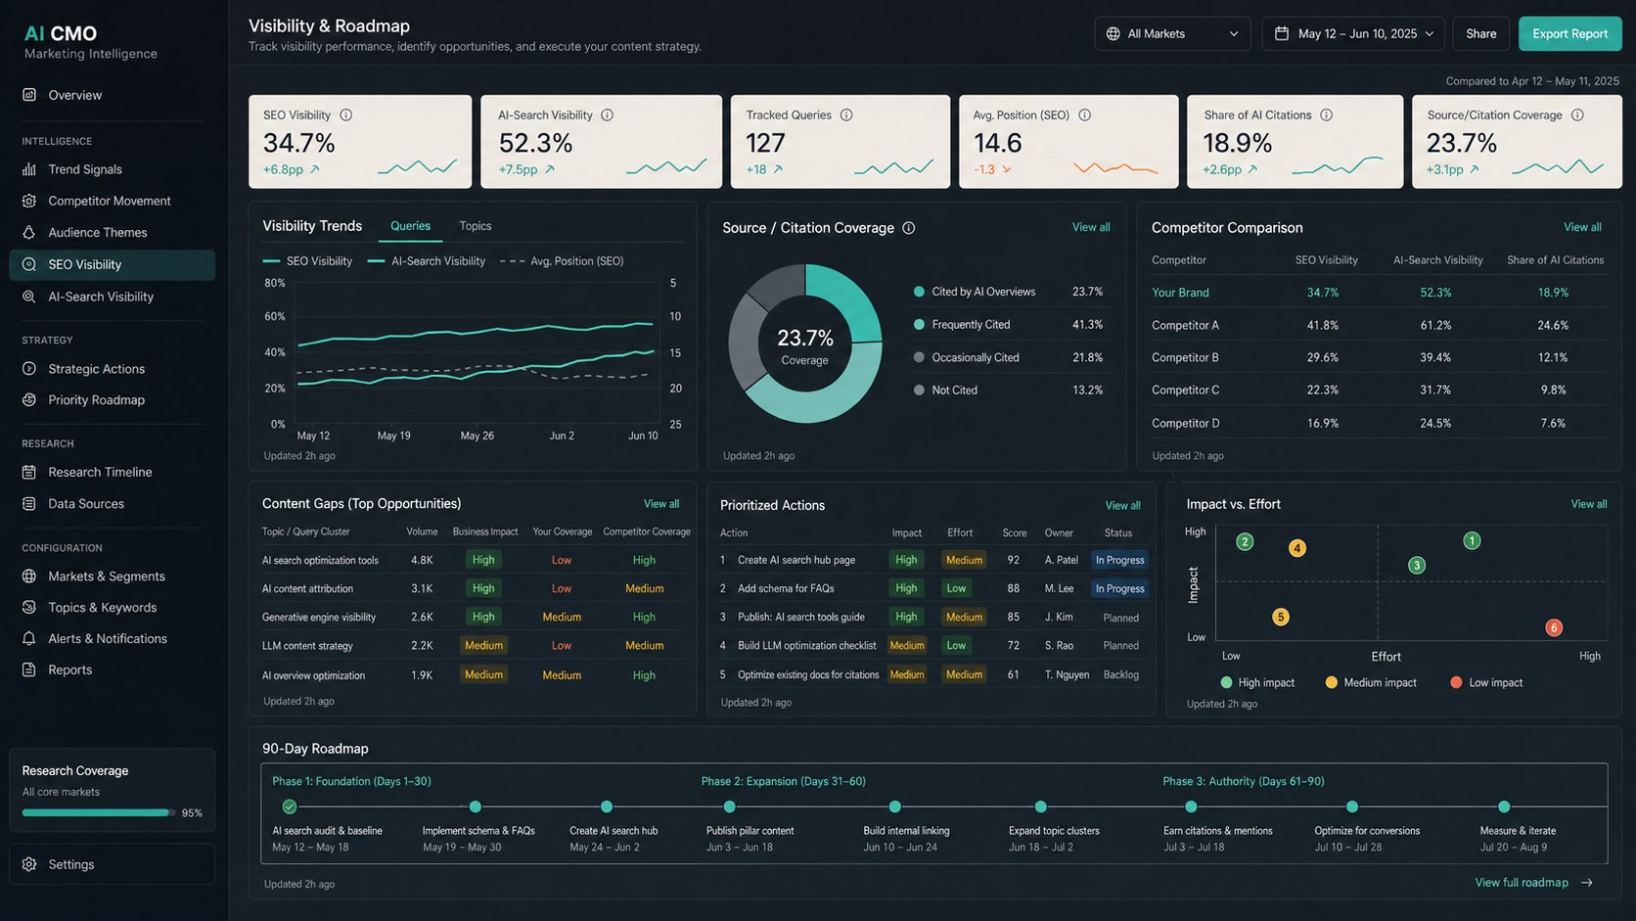
Task: Click the AI search optimization tools topic
Action: (x=320, y=561)
